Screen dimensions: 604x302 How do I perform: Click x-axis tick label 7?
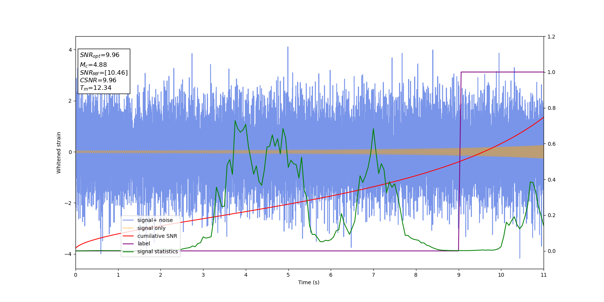coord(373,275)
